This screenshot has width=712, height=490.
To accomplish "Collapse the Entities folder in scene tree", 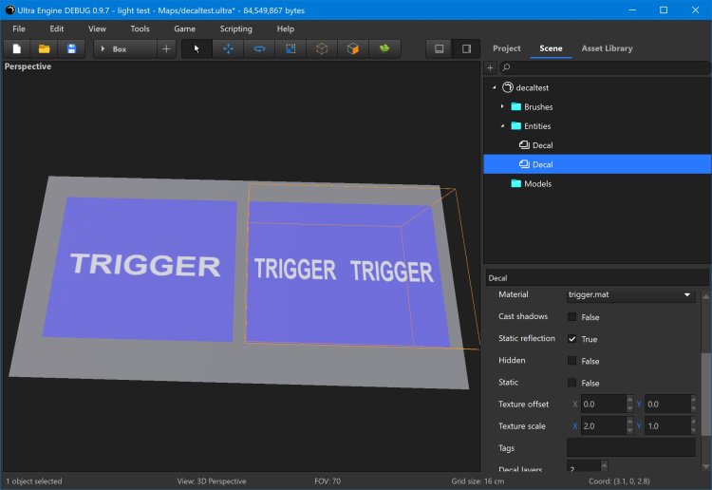I will pos(502,126).
